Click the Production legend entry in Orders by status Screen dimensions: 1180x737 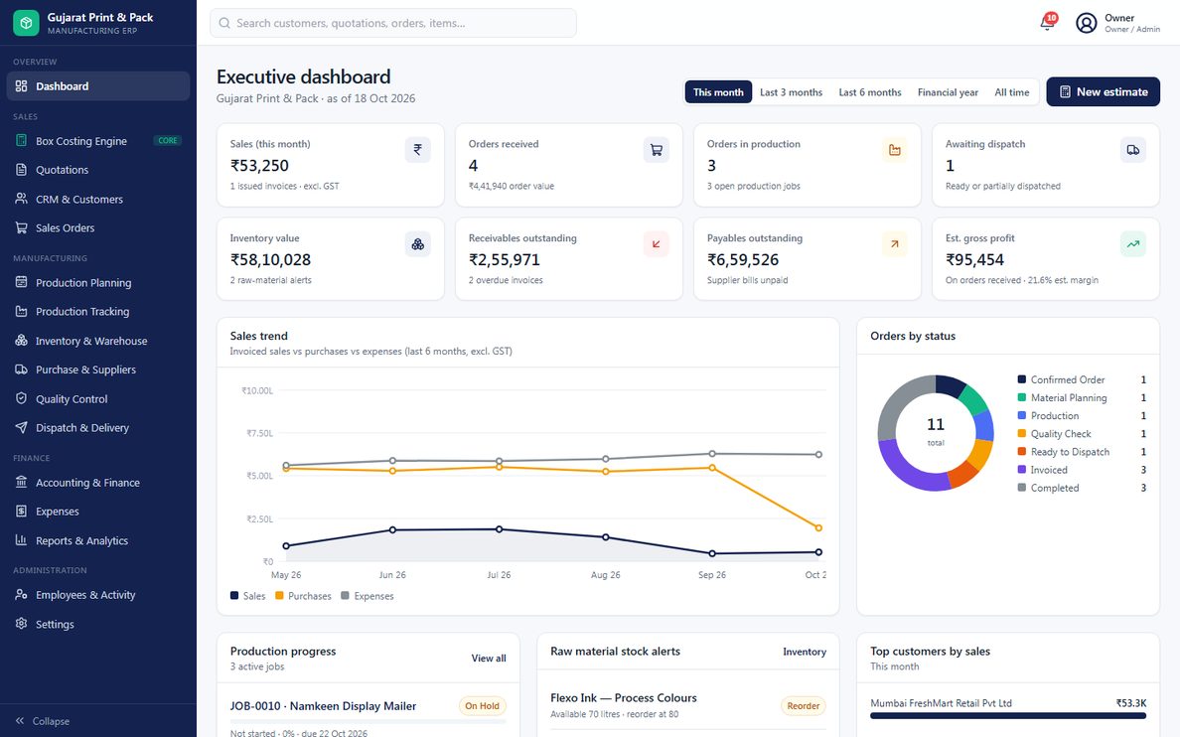1082,415
